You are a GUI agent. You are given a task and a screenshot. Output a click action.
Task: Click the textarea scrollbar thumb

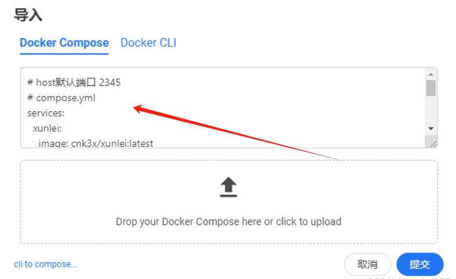click(x=430, y=88)
